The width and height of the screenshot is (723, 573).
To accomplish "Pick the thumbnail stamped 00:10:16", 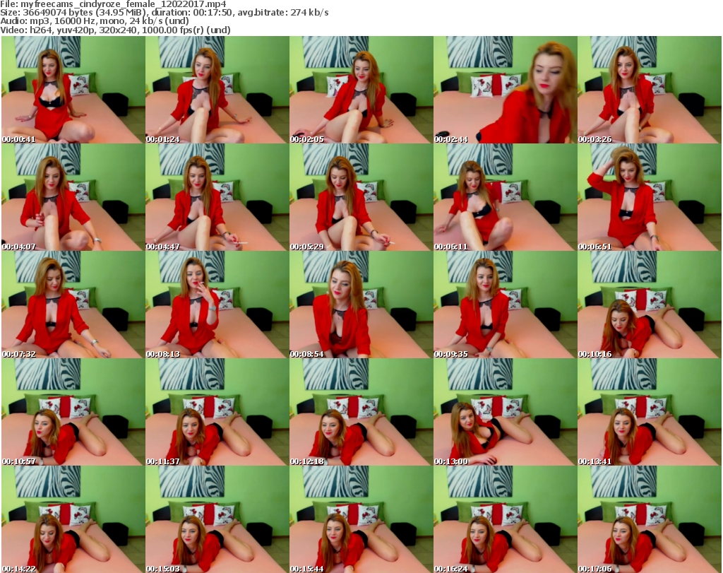I will (650, 305).
